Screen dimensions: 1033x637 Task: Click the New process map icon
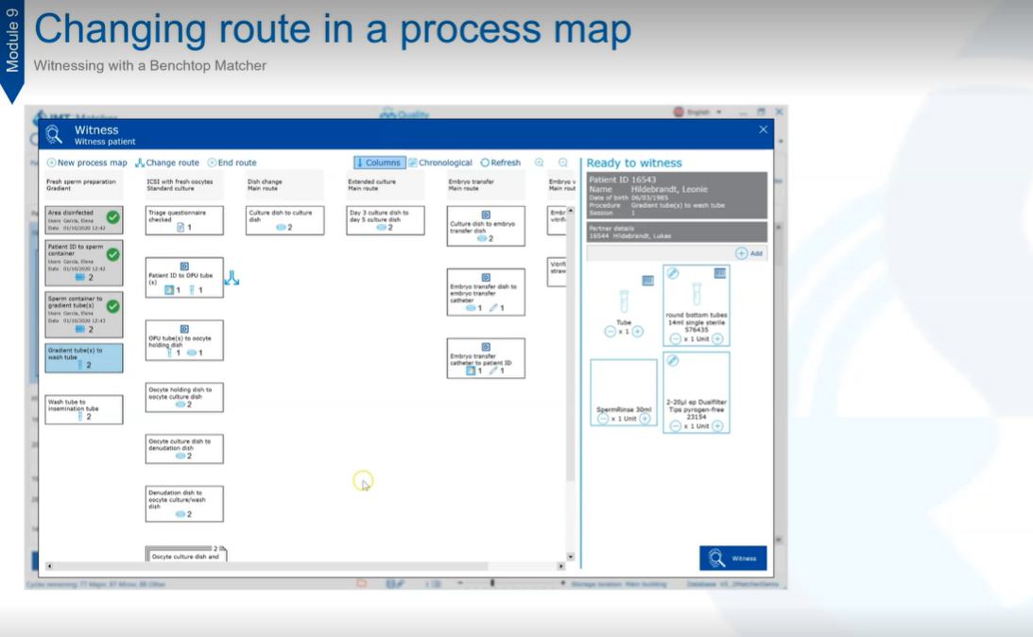pyautogui.click(x=51, y=163)
